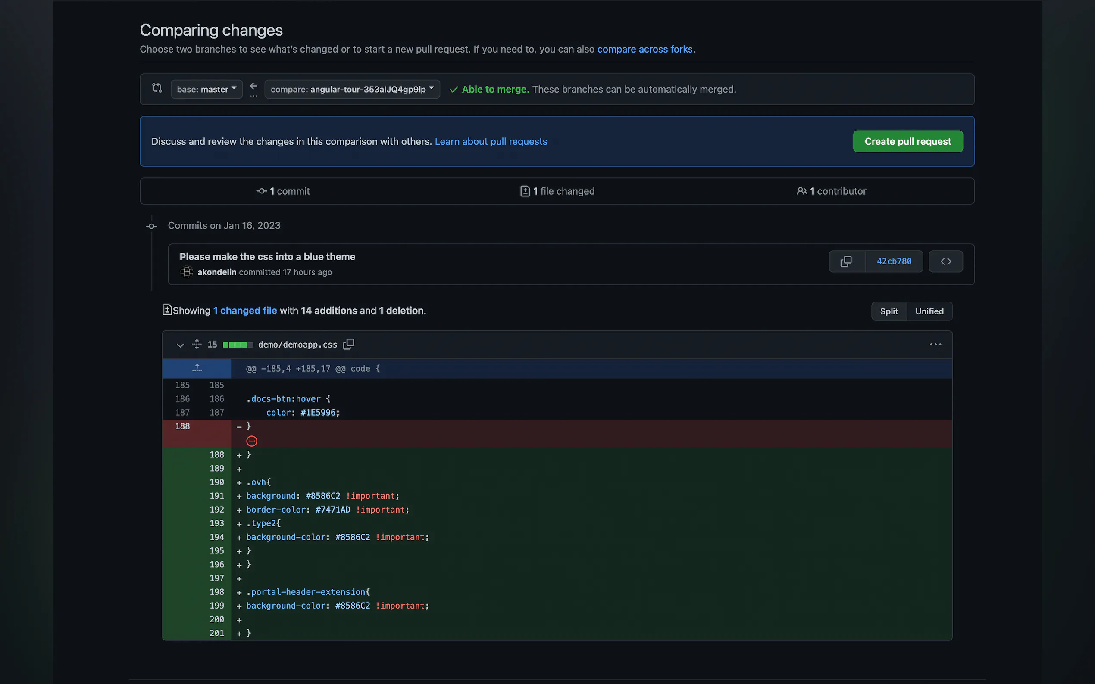This screenshot has width=1095, height=684.
Task: Select the 1 commit tab
Action: pos(283,191)
